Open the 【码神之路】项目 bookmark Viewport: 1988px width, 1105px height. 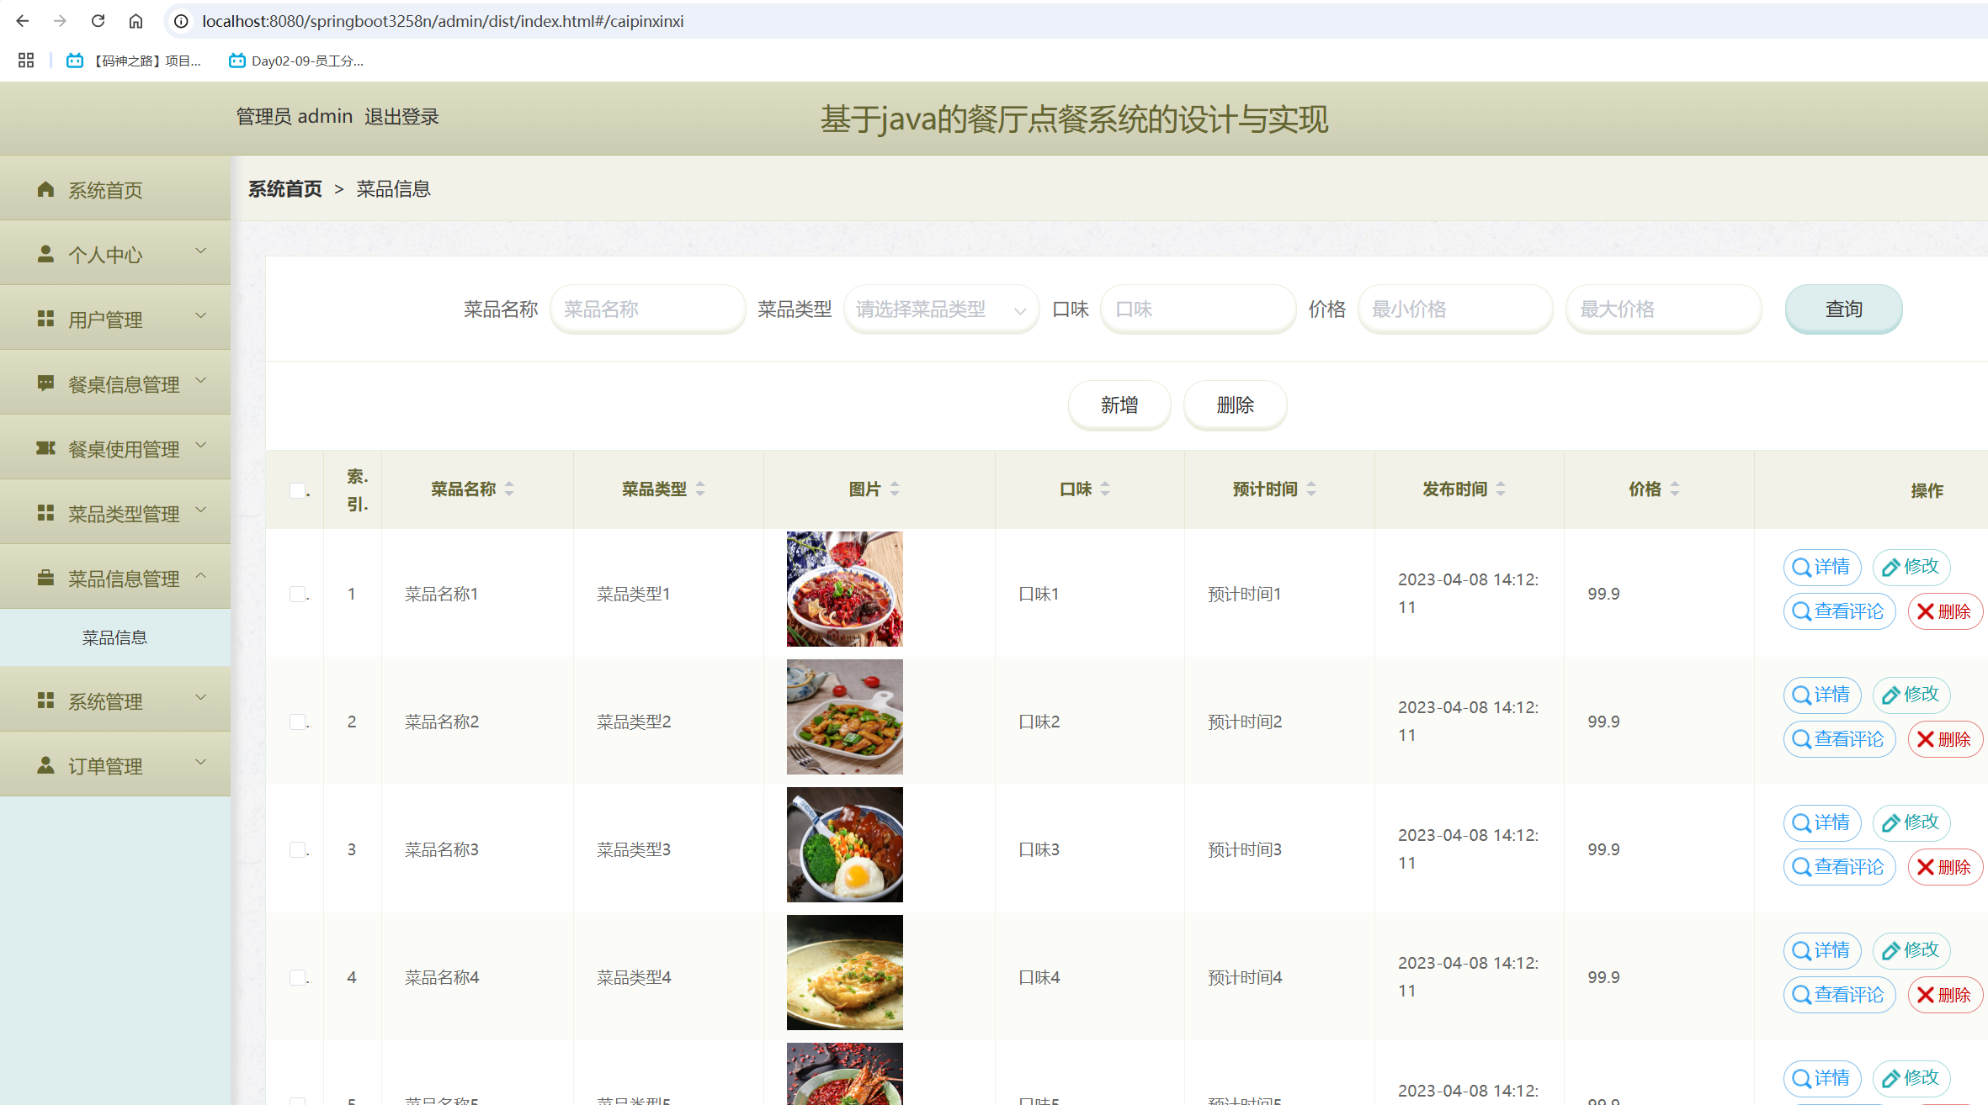(x=135, y=61)
